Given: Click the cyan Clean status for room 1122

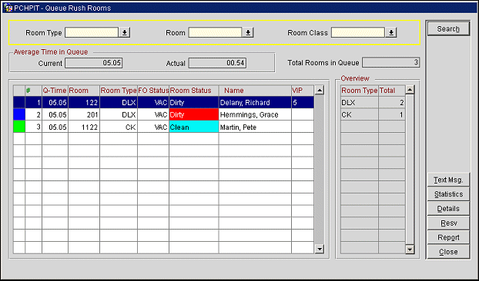Looking at the screenshot, I should [193, 127].
